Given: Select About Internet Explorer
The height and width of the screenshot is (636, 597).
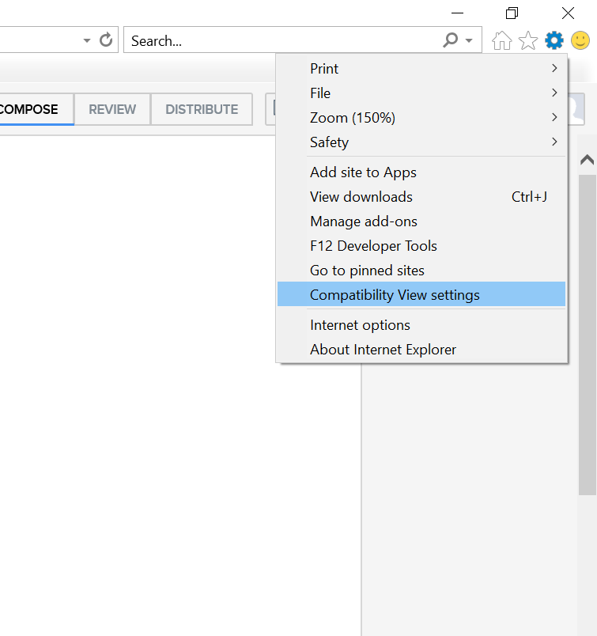Looking at the screenshot, I should tap(421, 349).
